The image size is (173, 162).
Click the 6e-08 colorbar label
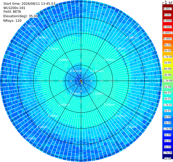pyautogui.click(x=168, y=117)
